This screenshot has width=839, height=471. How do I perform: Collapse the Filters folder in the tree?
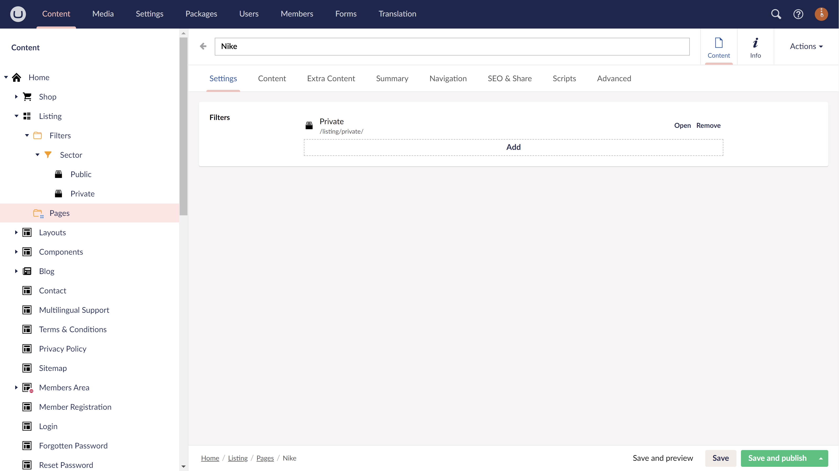point(27,135)
